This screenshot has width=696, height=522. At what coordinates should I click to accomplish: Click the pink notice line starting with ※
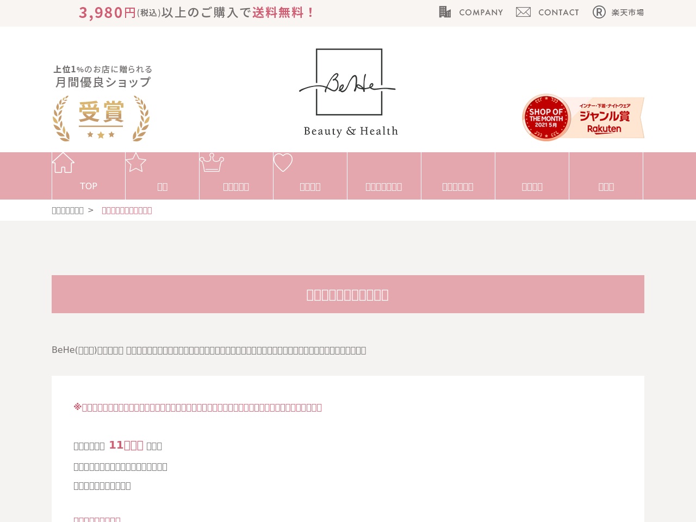(x=198, y=407)
